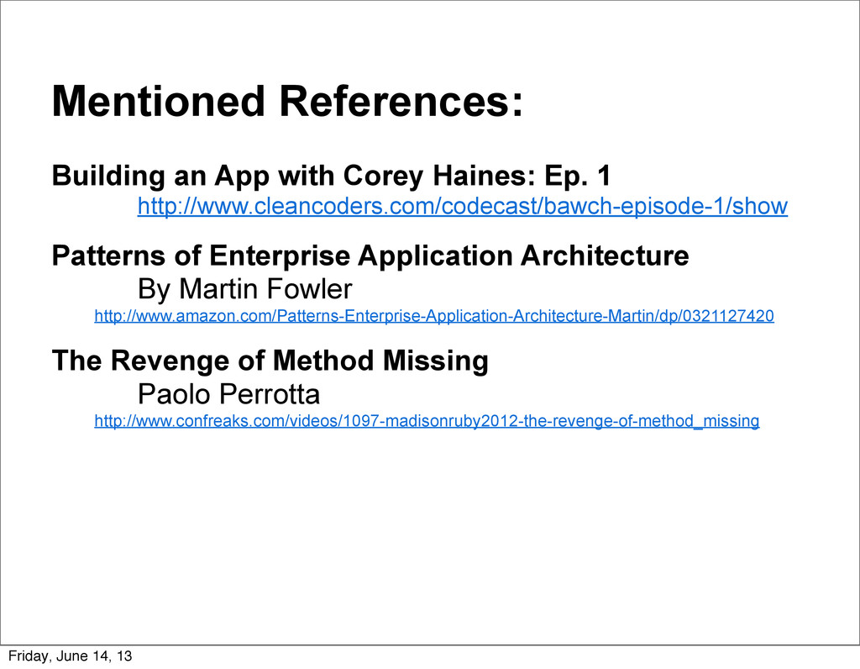Click 'Building an App with Corey Haines: Ep. 1'
This screenshot has width=860, height=669.
click(x=331, y=176)
